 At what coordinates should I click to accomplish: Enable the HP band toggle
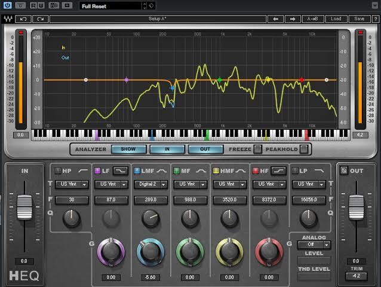tap(58, 171)
